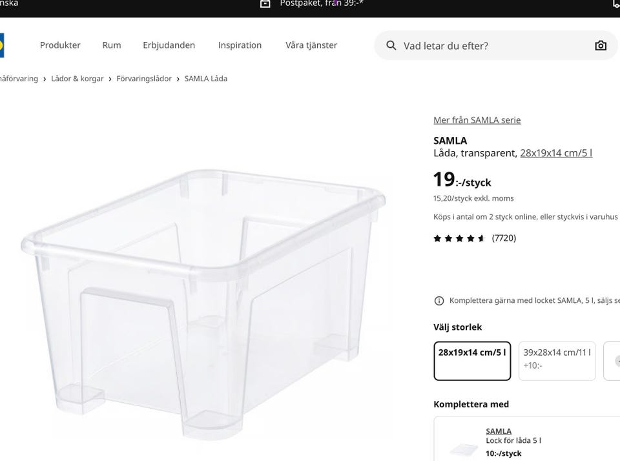Open Inspiration menu item
The width and height of the screenshot is (620, 461).
240,45
